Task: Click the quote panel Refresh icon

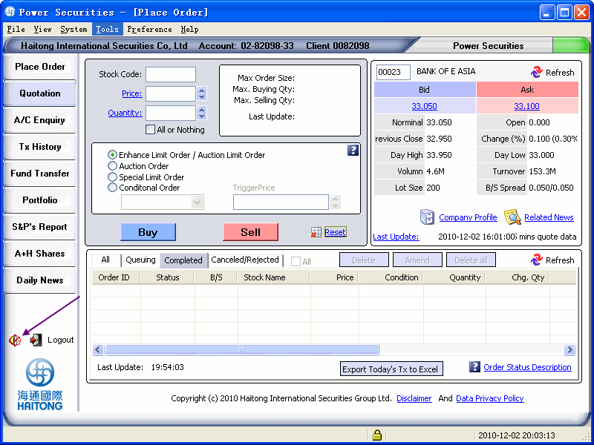Action: tap(536, 72)
